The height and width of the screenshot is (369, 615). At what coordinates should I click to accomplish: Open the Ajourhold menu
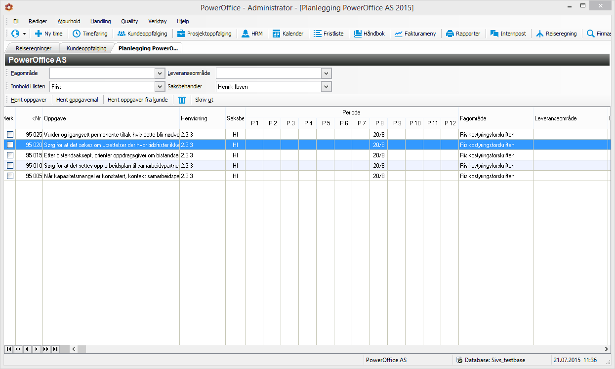pos(69,21)
